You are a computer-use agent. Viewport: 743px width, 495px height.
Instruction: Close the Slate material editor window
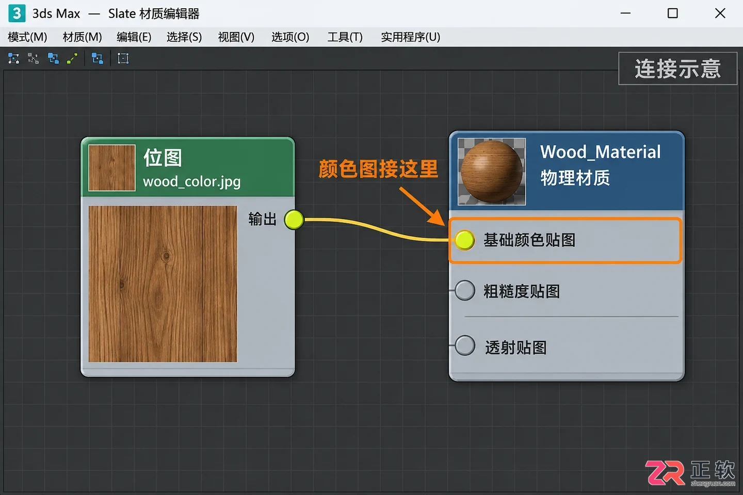[720, 13]
